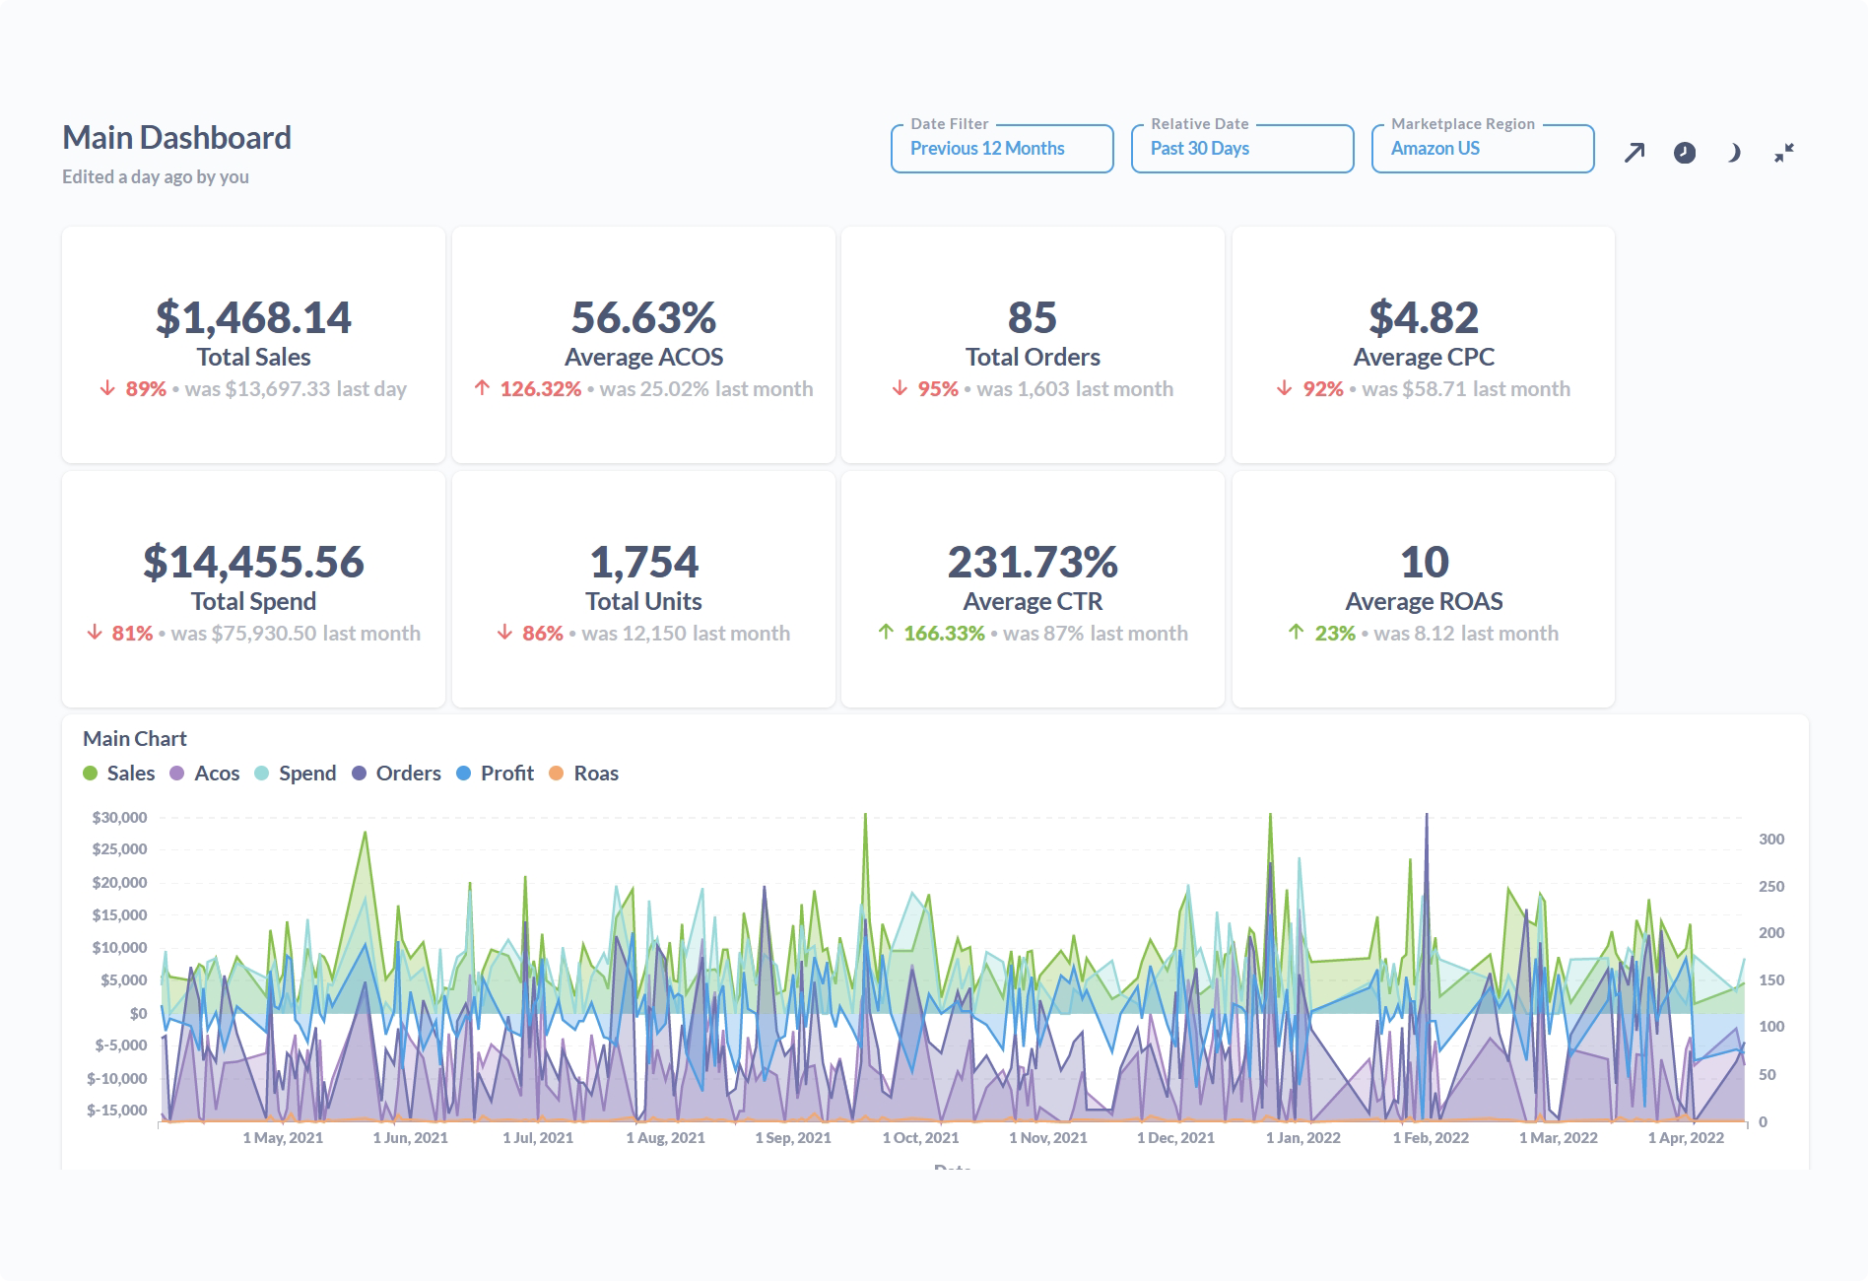
Task: Click the down arrow beside 81%
Action: (95, 633)
